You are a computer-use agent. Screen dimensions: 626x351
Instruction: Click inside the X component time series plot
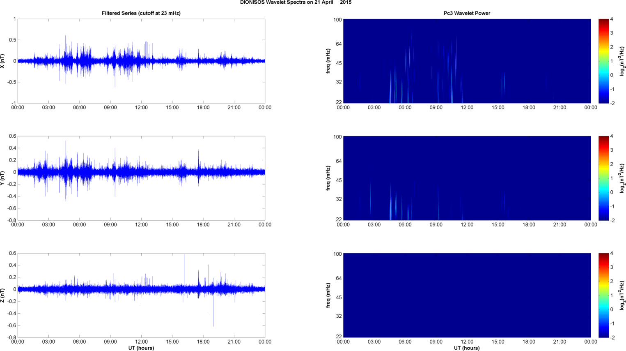(141, 61)
